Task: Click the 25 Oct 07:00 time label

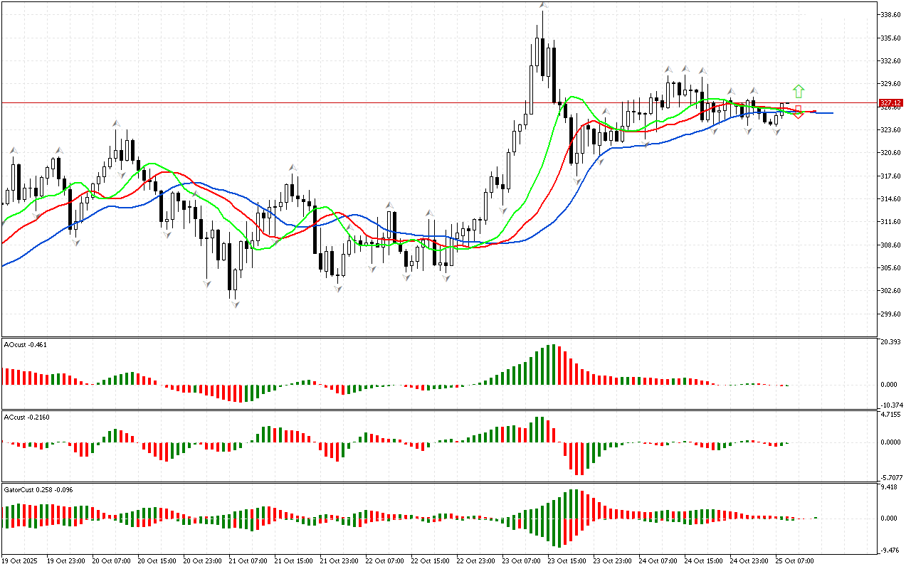Action: click(794, 561)
